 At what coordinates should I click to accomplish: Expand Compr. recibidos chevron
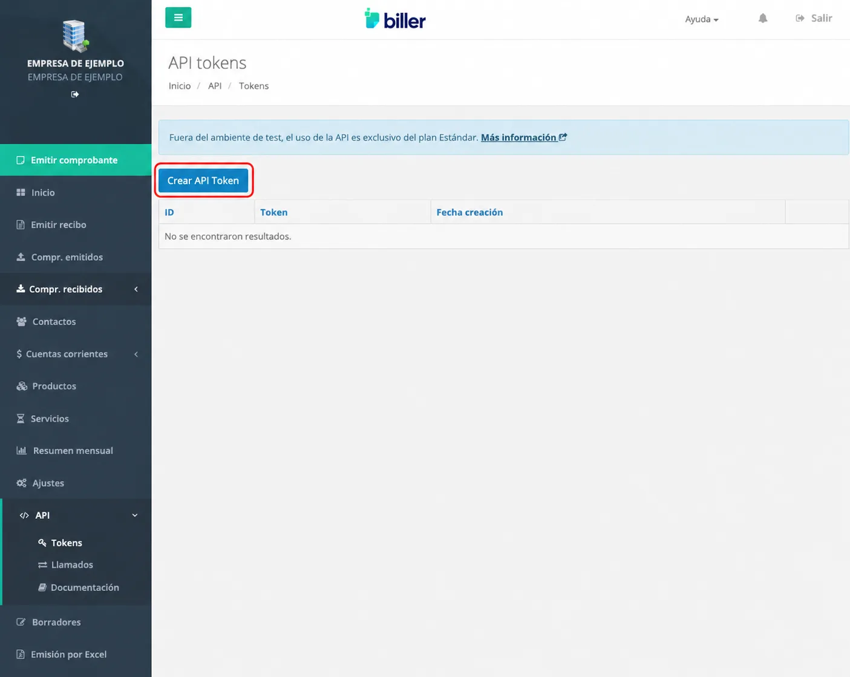point(136,289)
